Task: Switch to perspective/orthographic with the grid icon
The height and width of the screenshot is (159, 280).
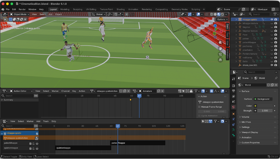Action: (220, 60)
